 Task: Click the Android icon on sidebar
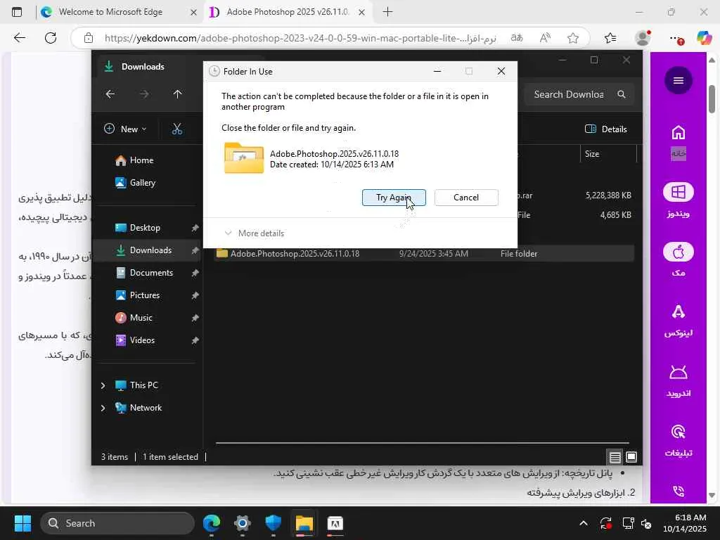(x=679, y=373)
